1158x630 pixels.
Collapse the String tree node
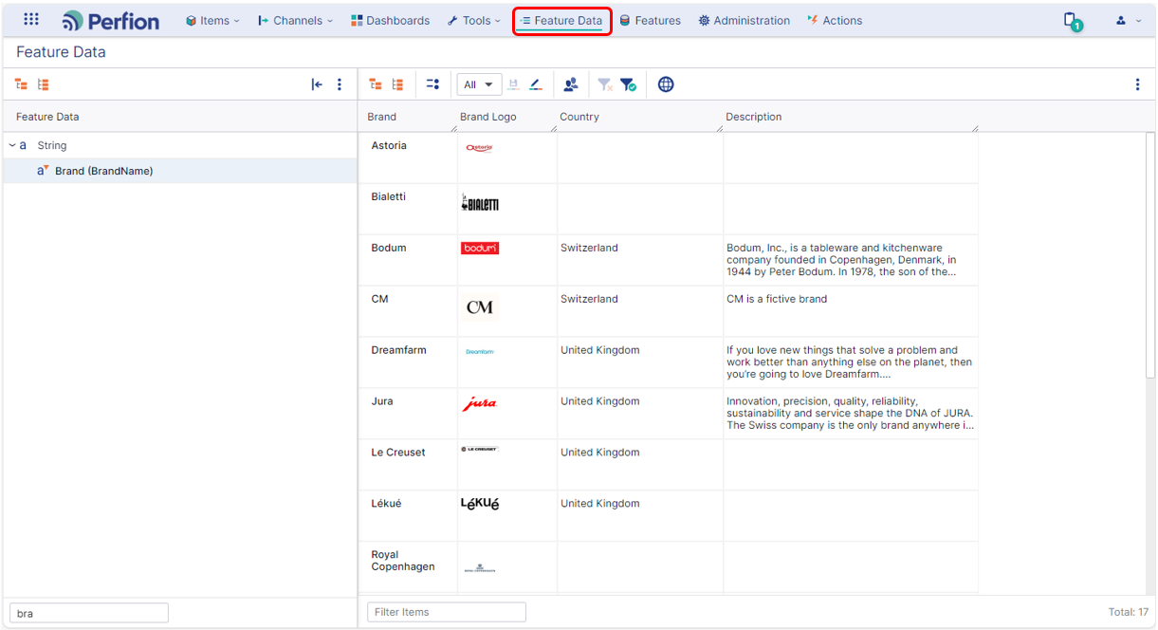pos(12,145)
